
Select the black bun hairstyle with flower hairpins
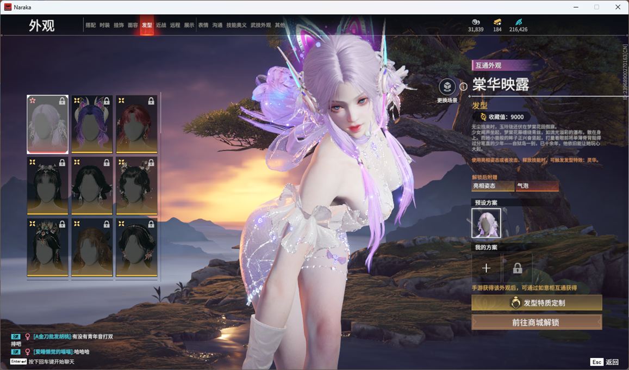136,186
